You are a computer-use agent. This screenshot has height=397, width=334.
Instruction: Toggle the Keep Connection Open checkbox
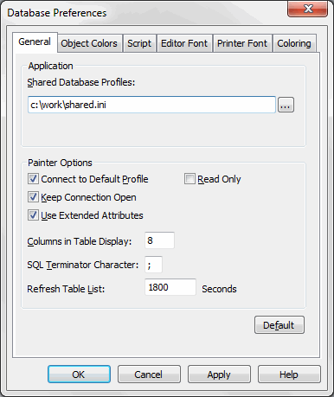pyautogui.click(x=33, y=197)
